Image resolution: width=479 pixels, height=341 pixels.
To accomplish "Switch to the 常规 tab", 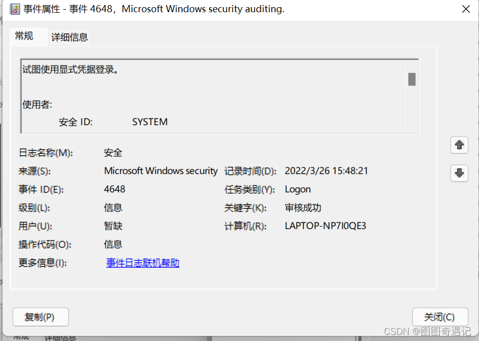I will point(24,36).
